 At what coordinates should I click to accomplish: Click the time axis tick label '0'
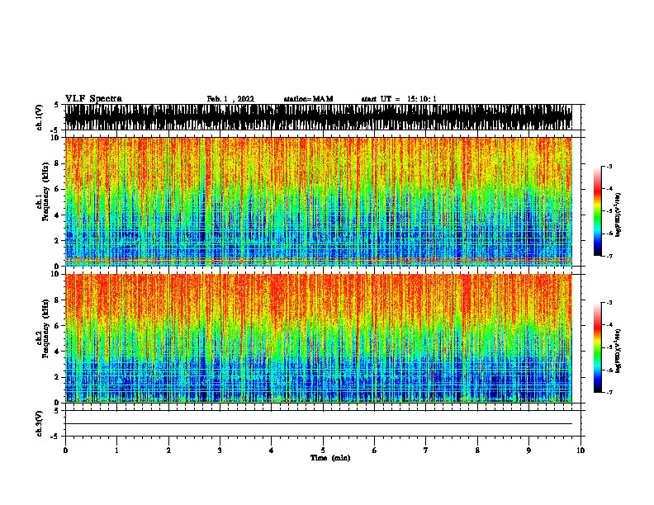tap(65, 451)
